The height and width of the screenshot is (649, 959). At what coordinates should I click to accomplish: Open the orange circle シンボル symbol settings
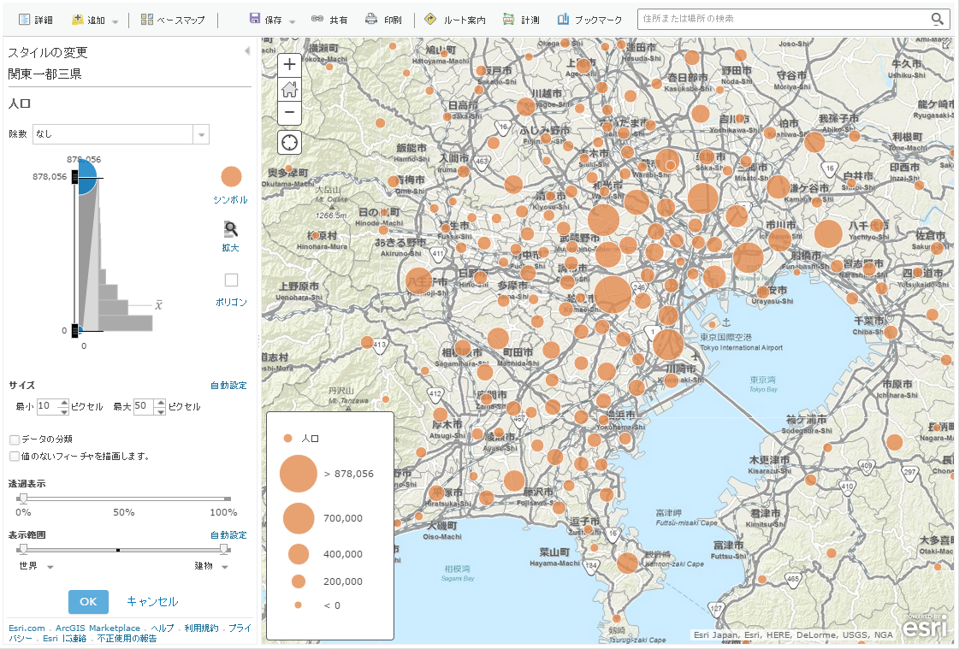point(231,177)
